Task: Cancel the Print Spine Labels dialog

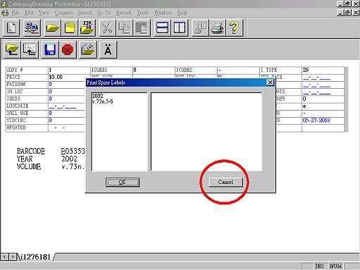Action: [x=225, y=182]
